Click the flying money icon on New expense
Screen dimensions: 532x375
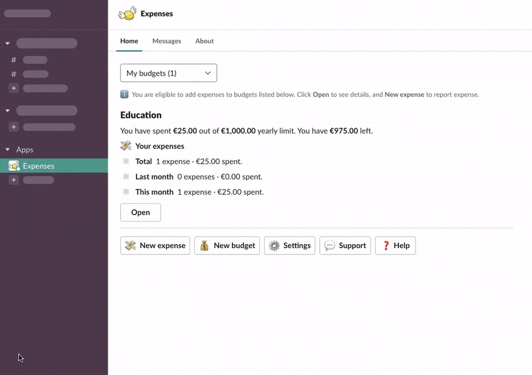coord(130,245)
